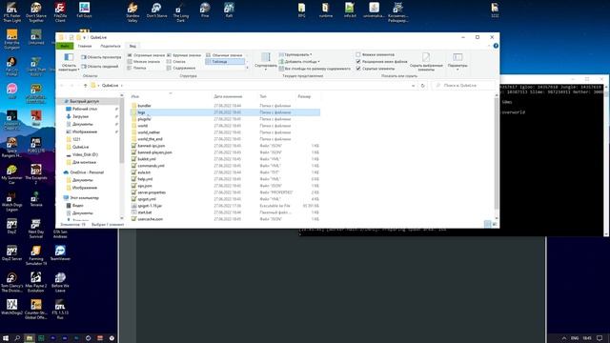Select the server.properties file
The height and width of the screenshot is (343, 610).
pos(152,192)
